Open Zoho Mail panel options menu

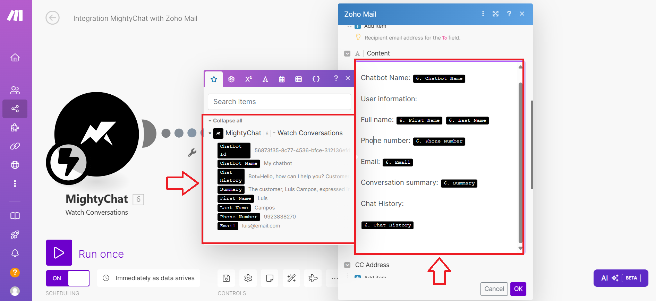click(x=483, y=14)
